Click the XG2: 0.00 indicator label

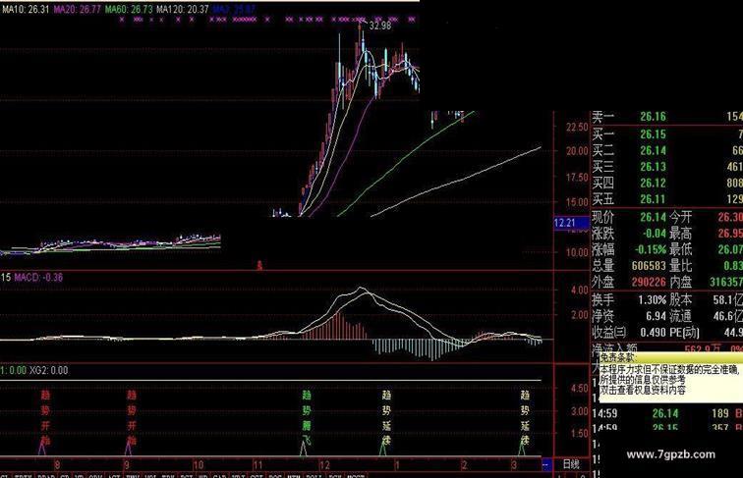pos(49,370)
